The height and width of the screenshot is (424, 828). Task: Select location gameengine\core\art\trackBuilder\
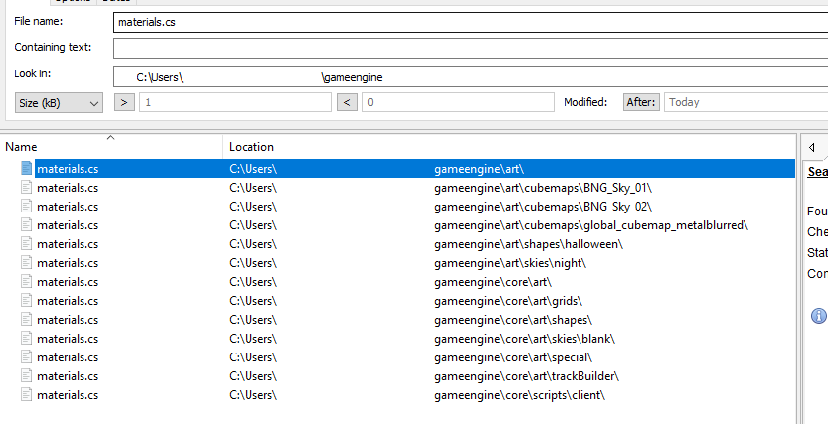(527, 376)
